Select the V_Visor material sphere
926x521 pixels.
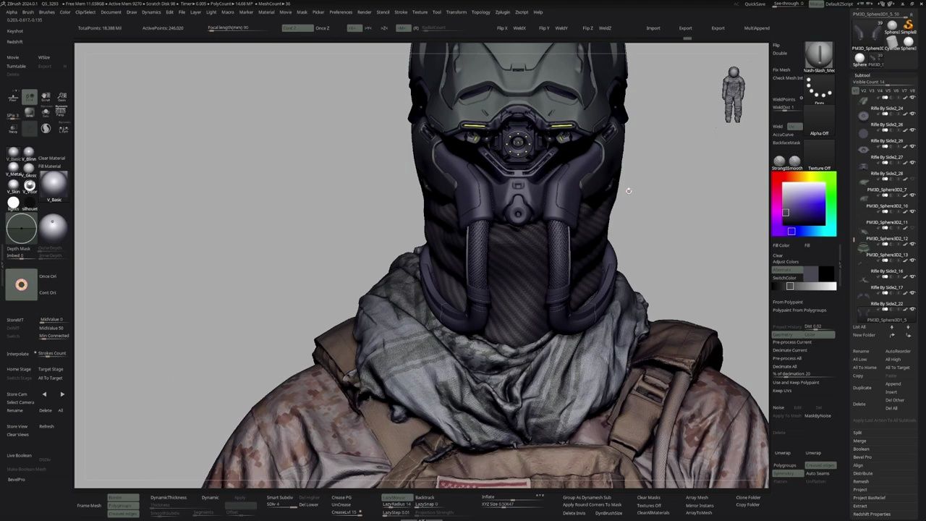pos(30,185)
